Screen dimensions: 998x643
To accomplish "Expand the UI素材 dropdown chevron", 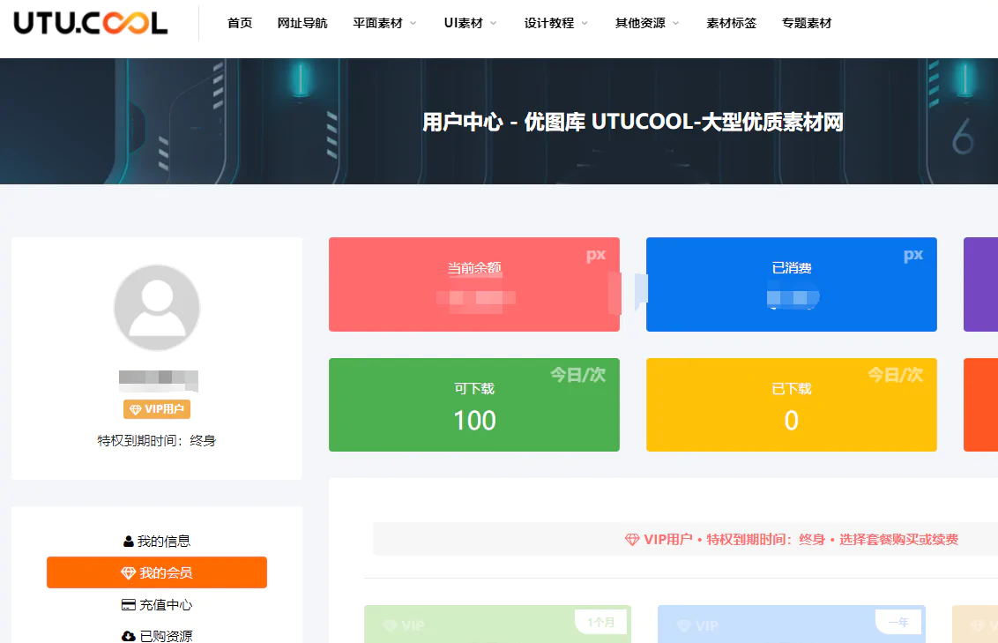I will (494, 24).
